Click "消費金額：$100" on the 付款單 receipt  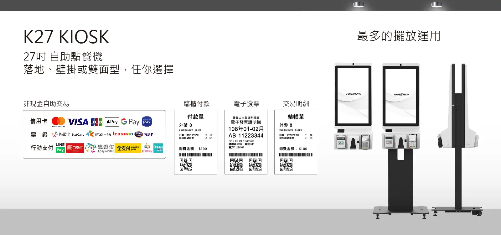pos(193,149)
